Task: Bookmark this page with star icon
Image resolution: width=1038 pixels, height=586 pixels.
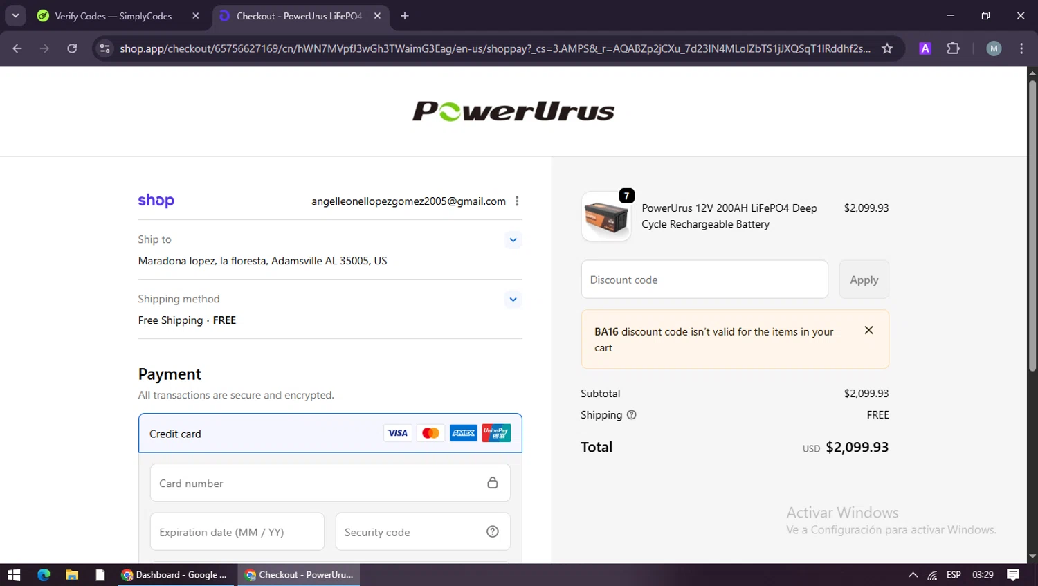Action: point(887,48)
